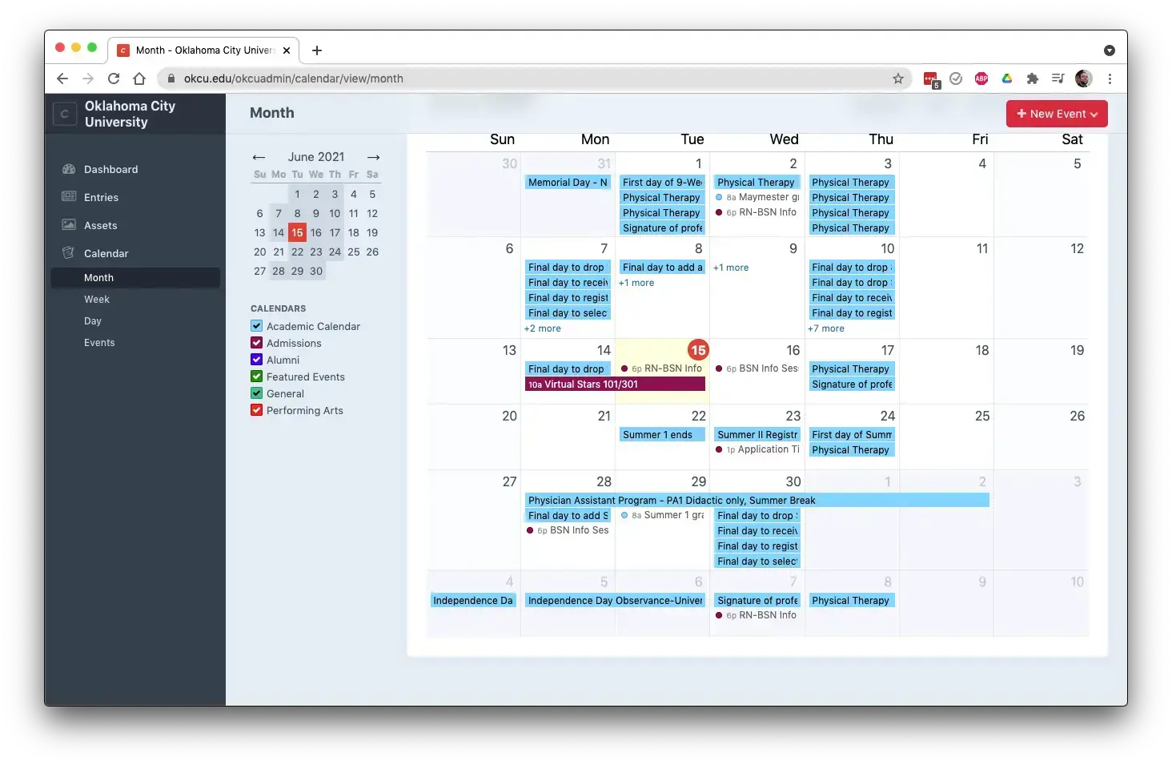
Task: Open the New Event dropdown
Action: 1056,114
